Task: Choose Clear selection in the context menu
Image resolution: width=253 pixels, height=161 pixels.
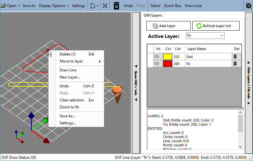Action: point(76,100)
